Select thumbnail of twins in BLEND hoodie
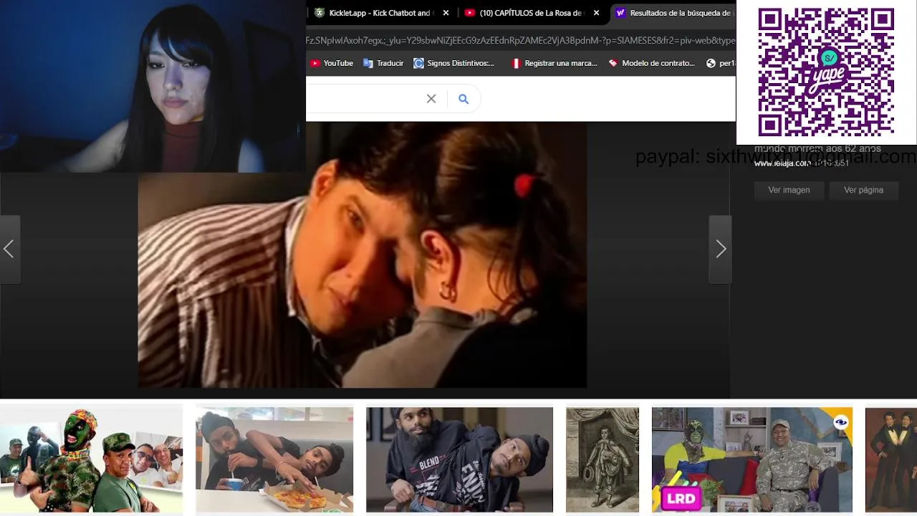The width and height of the screenshot is (917, 516). click(459, 459)
